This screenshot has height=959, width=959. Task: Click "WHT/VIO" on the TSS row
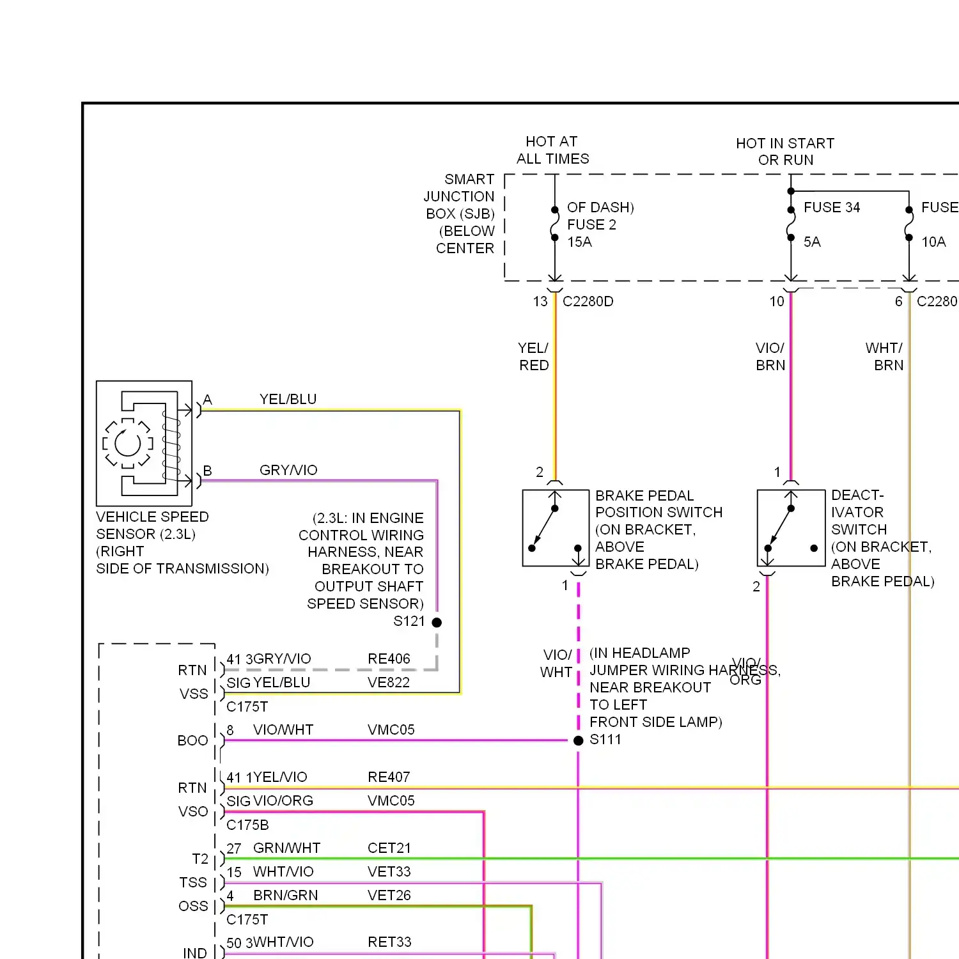pos(283,871)
